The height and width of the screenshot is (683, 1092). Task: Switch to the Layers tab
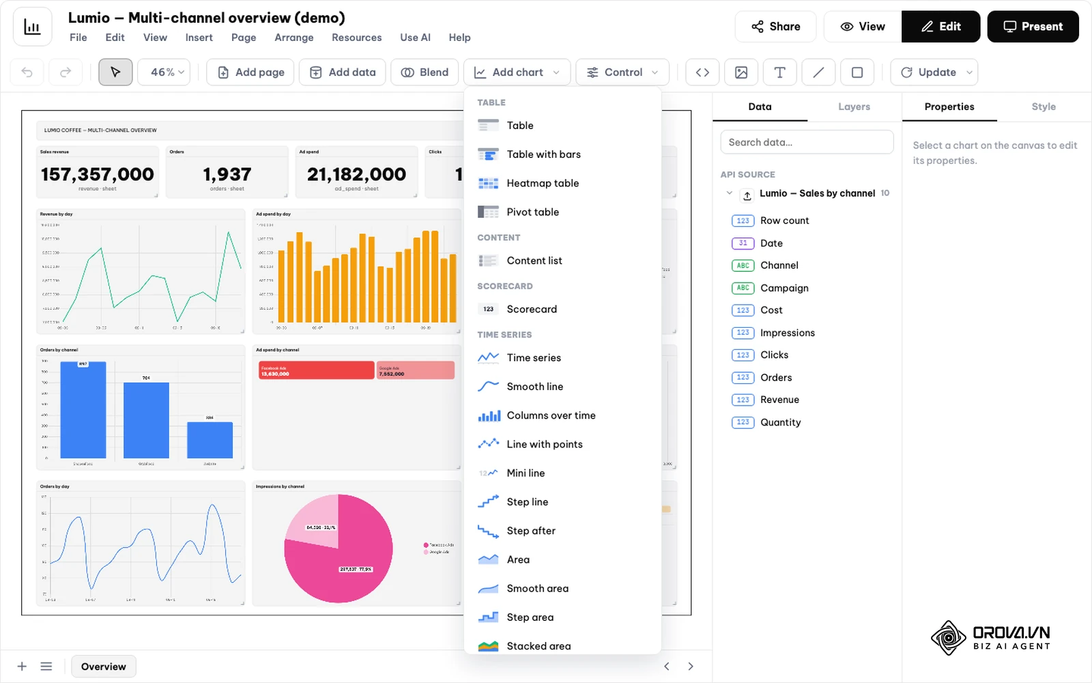[854, 107]
